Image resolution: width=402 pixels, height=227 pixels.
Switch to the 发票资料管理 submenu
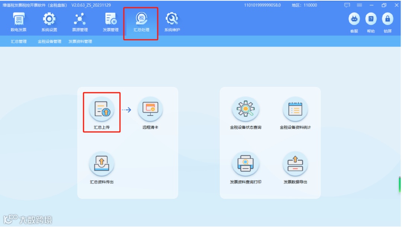tap(80, 42)
